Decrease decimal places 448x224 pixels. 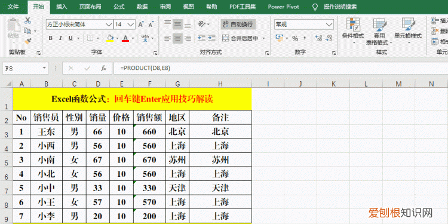(x=329, y=38)
